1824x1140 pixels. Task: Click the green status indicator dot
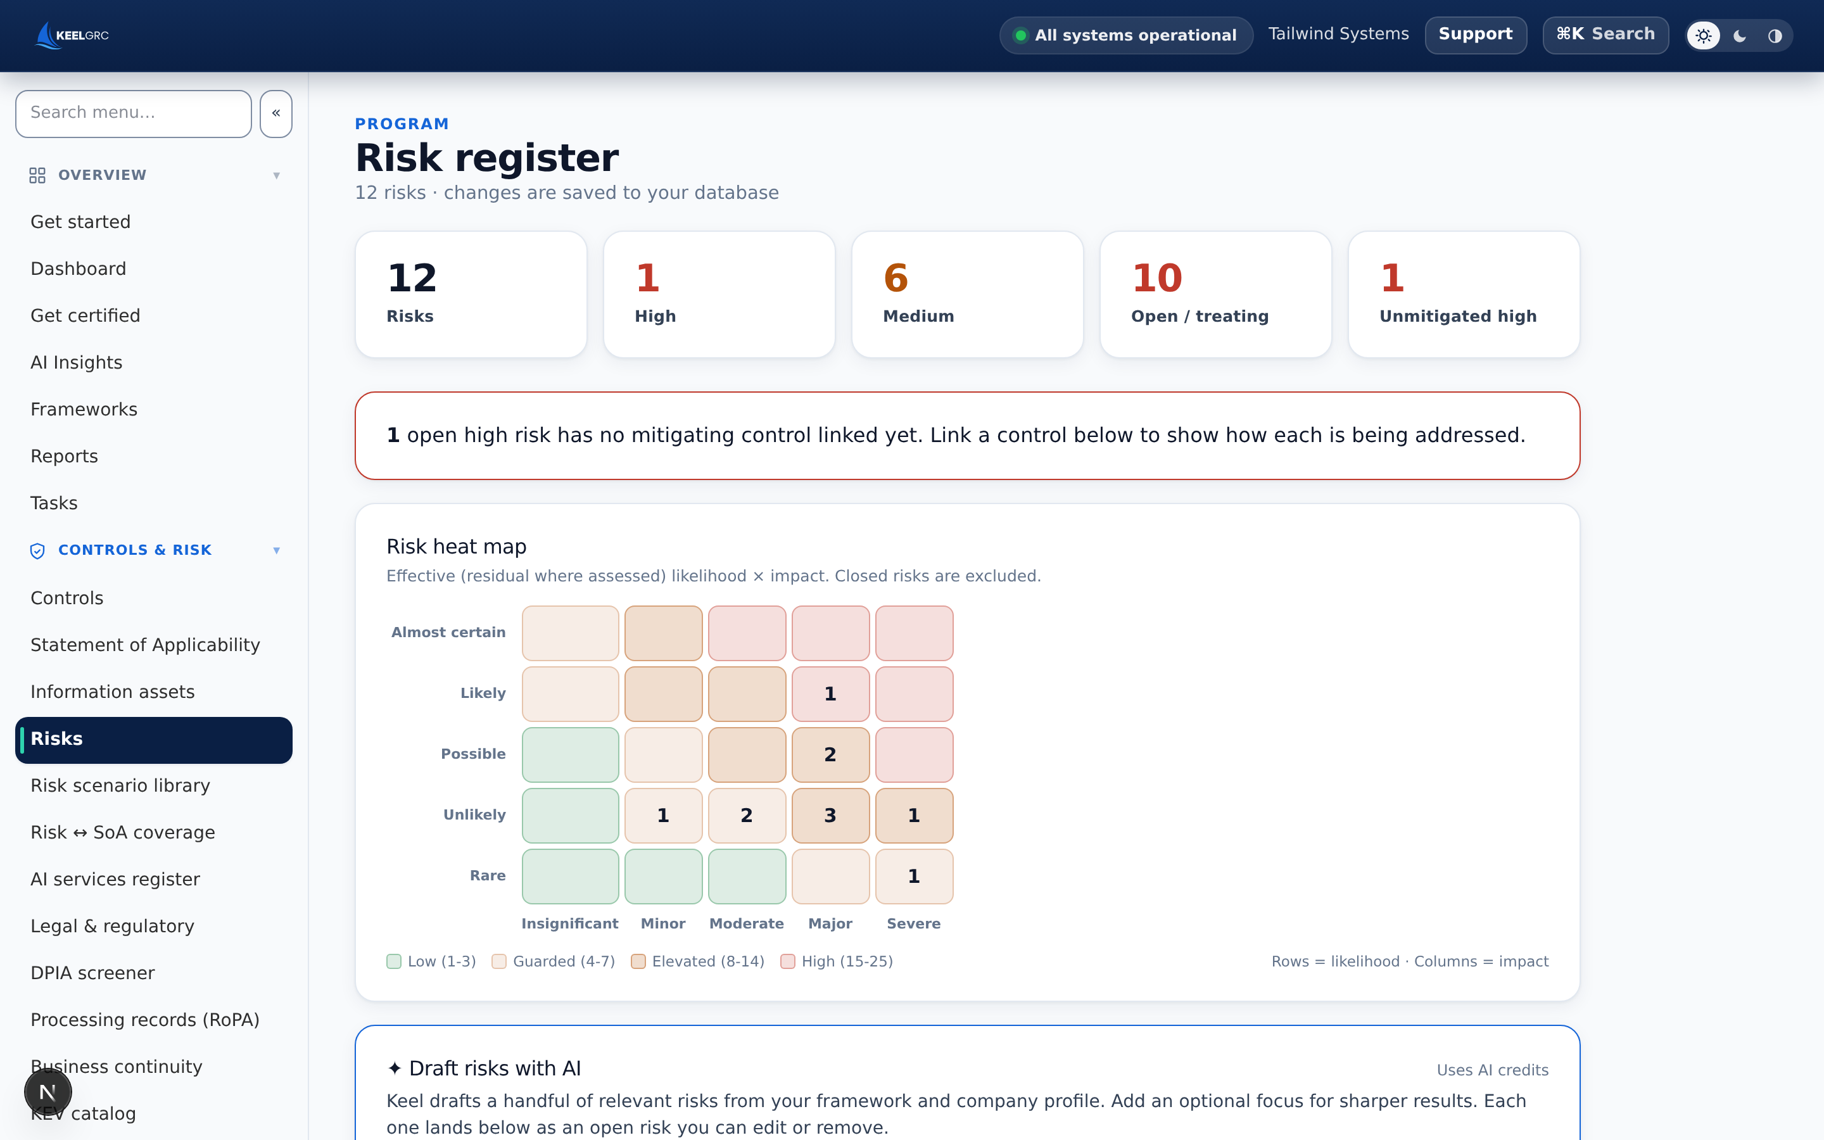1020,35
